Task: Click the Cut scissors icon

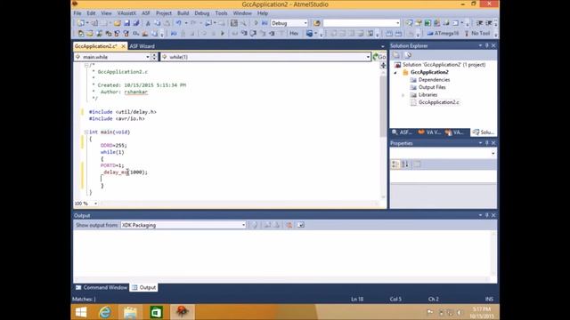Action: 148,23
